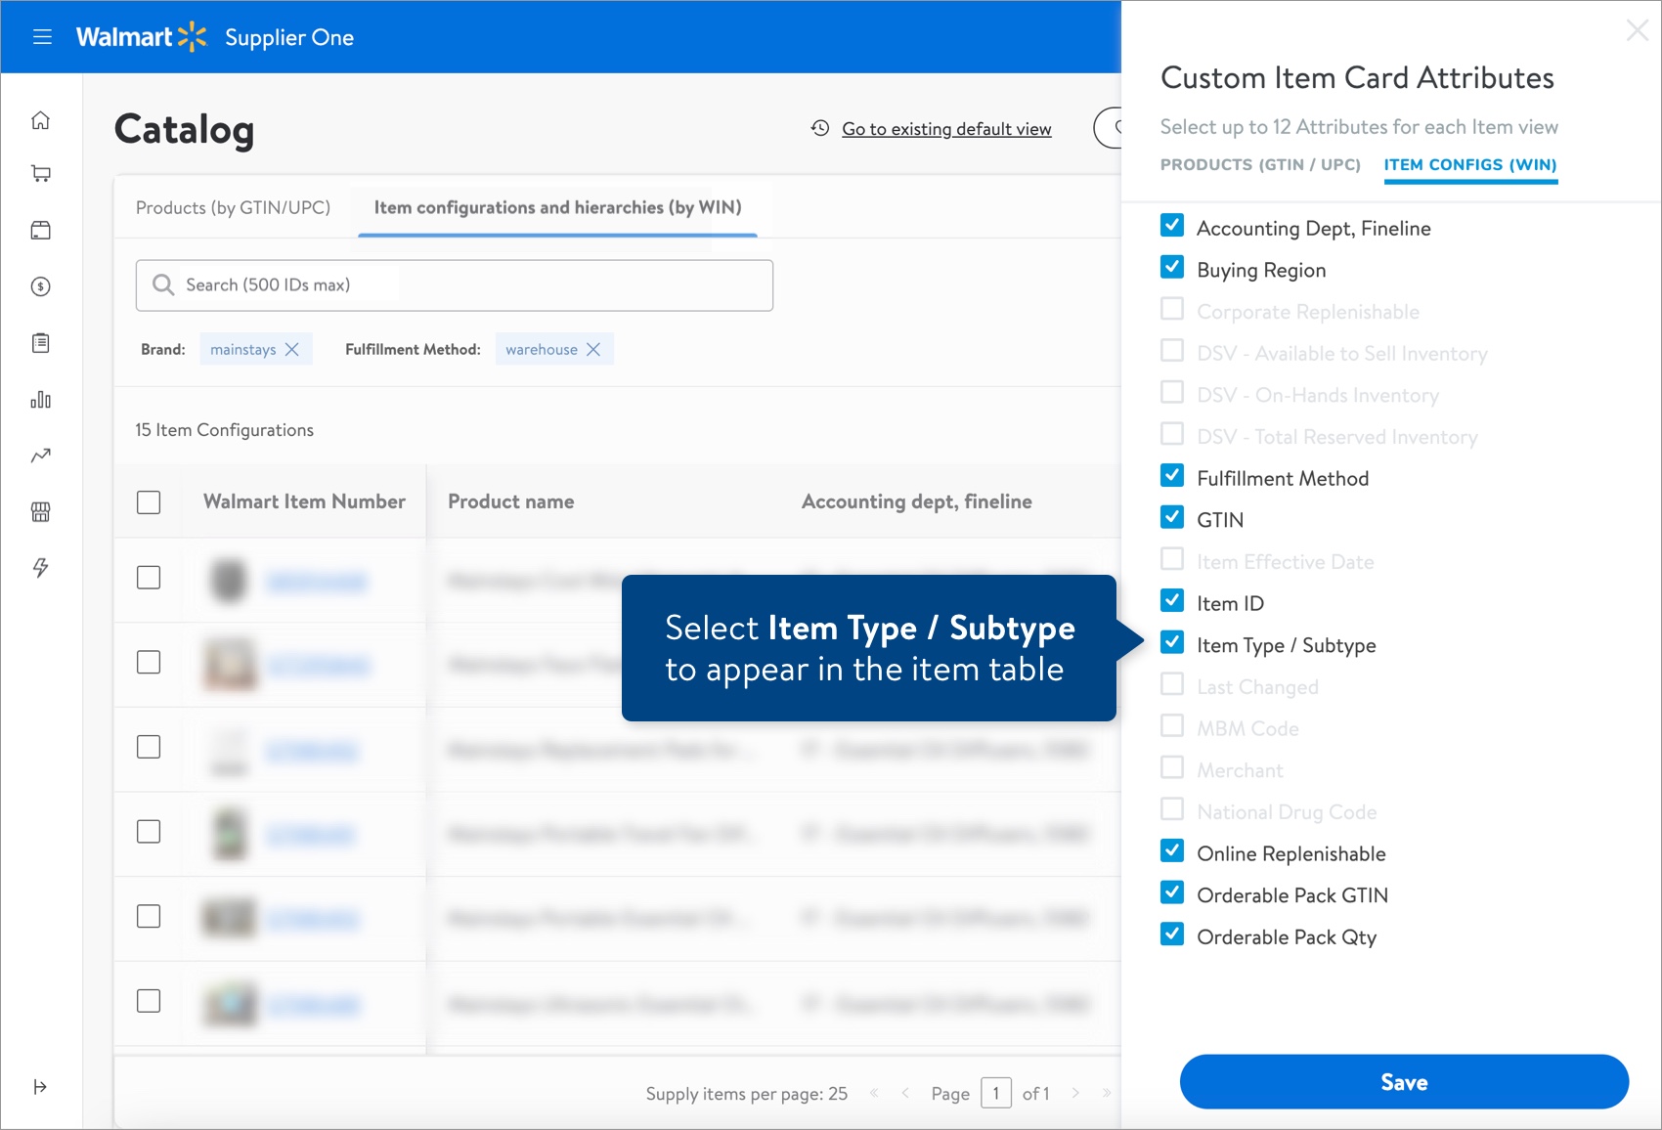Uncheck the Buying Region attribute
This screenshot has height=1130, width=1662.
point(1171,267)
